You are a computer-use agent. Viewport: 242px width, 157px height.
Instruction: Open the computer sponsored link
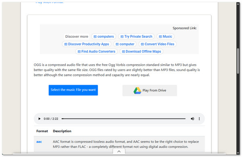pos(125,44)
